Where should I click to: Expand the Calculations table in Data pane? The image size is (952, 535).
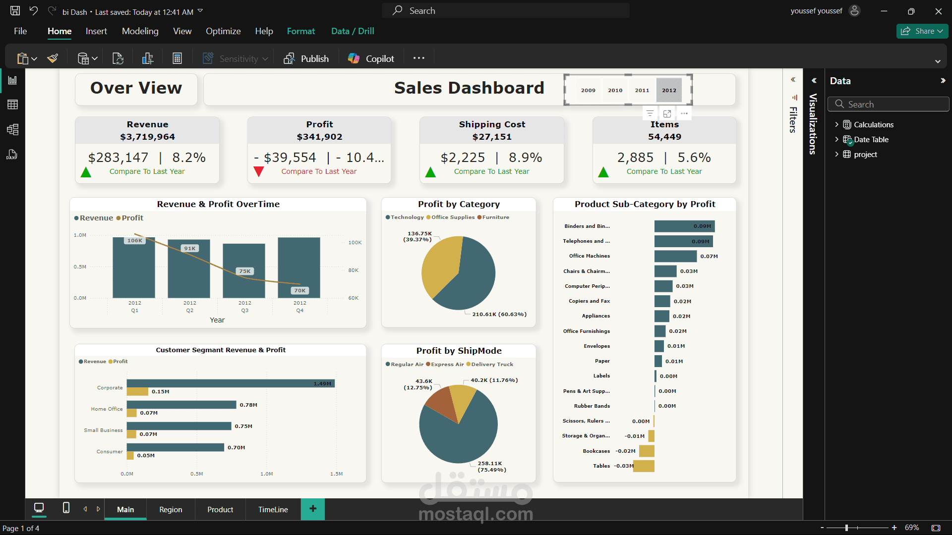click(x=837, y=124)
